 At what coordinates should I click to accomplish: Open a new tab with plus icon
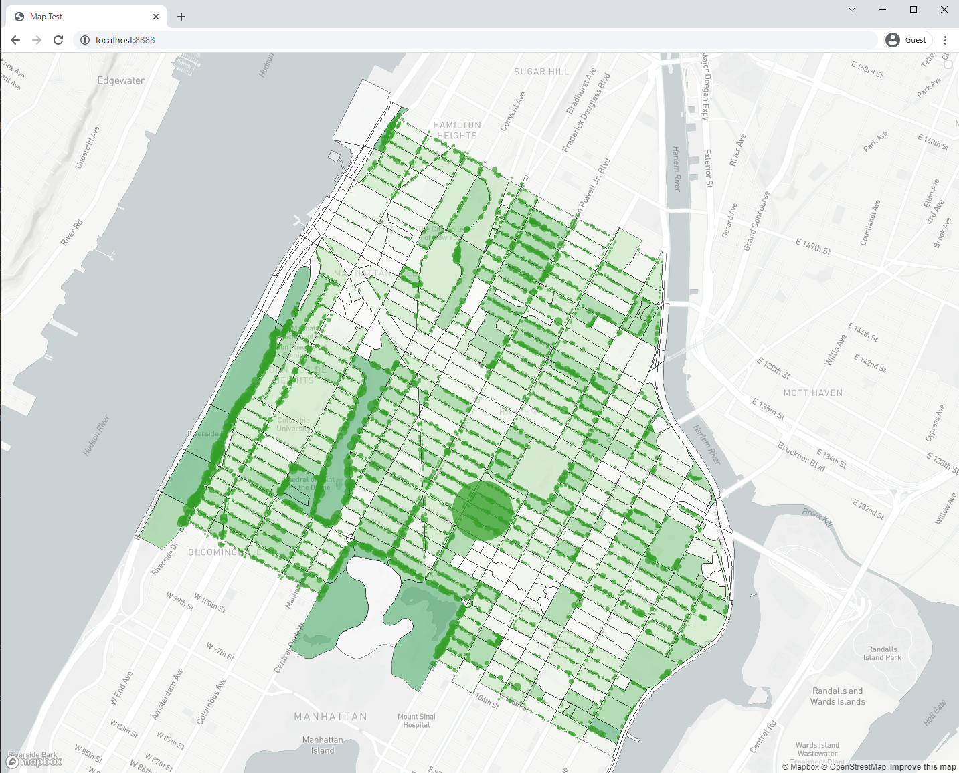click(181, 17)
